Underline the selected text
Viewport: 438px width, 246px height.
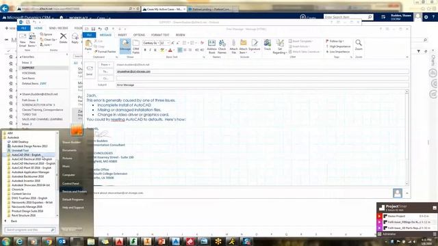155,50
